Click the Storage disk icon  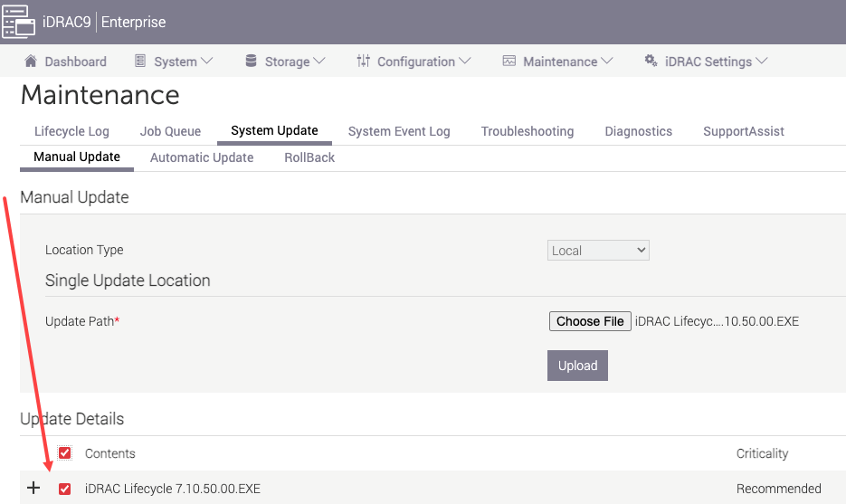click(251, 62)
